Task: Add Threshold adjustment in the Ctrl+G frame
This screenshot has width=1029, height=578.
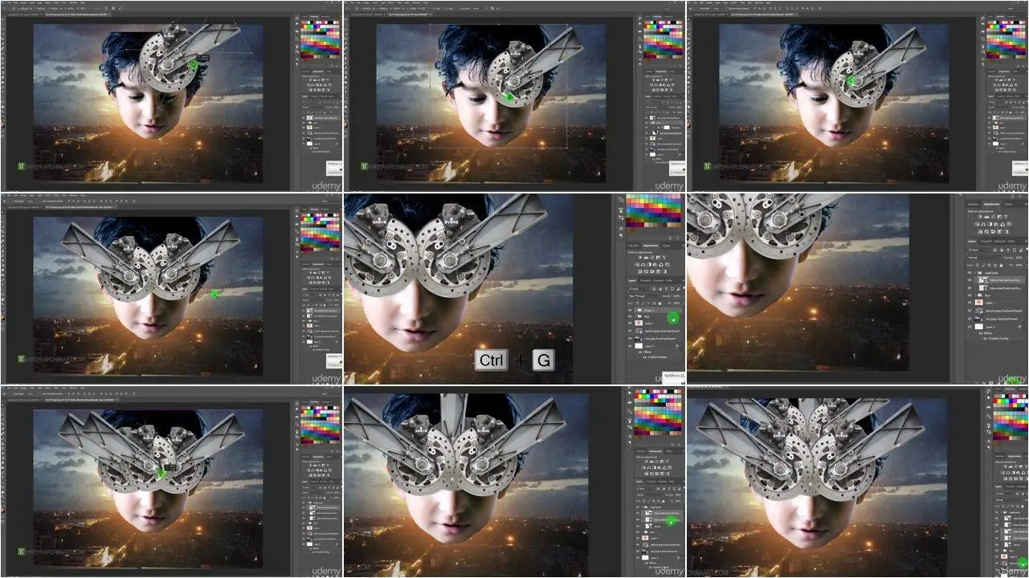Action: [651, 271]
